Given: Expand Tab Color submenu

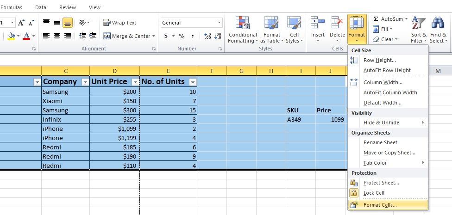Looking at the screenshot, I should coord(388,163).
